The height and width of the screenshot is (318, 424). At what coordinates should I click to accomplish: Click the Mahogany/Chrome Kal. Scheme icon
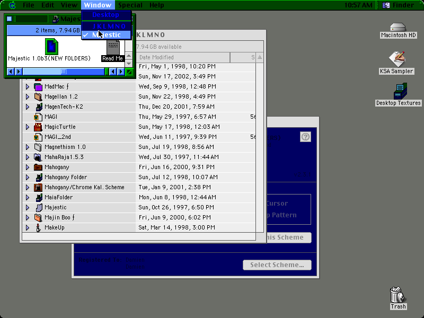click(x=38, y=188)
